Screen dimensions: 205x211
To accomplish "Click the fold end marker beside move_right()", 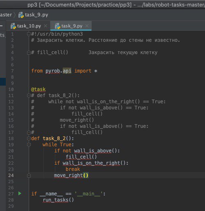I will coord(29,175).
